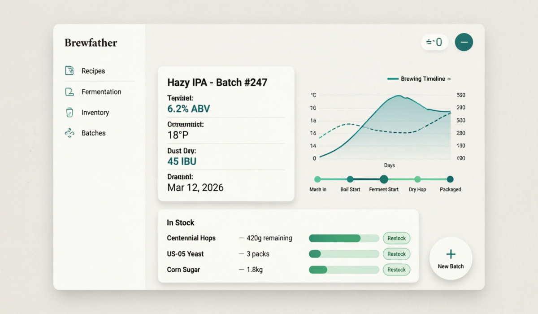Restock Centennial Hops
Image resolution: width=538 pixels, height=314 pixels.
(x=396, y=238)
